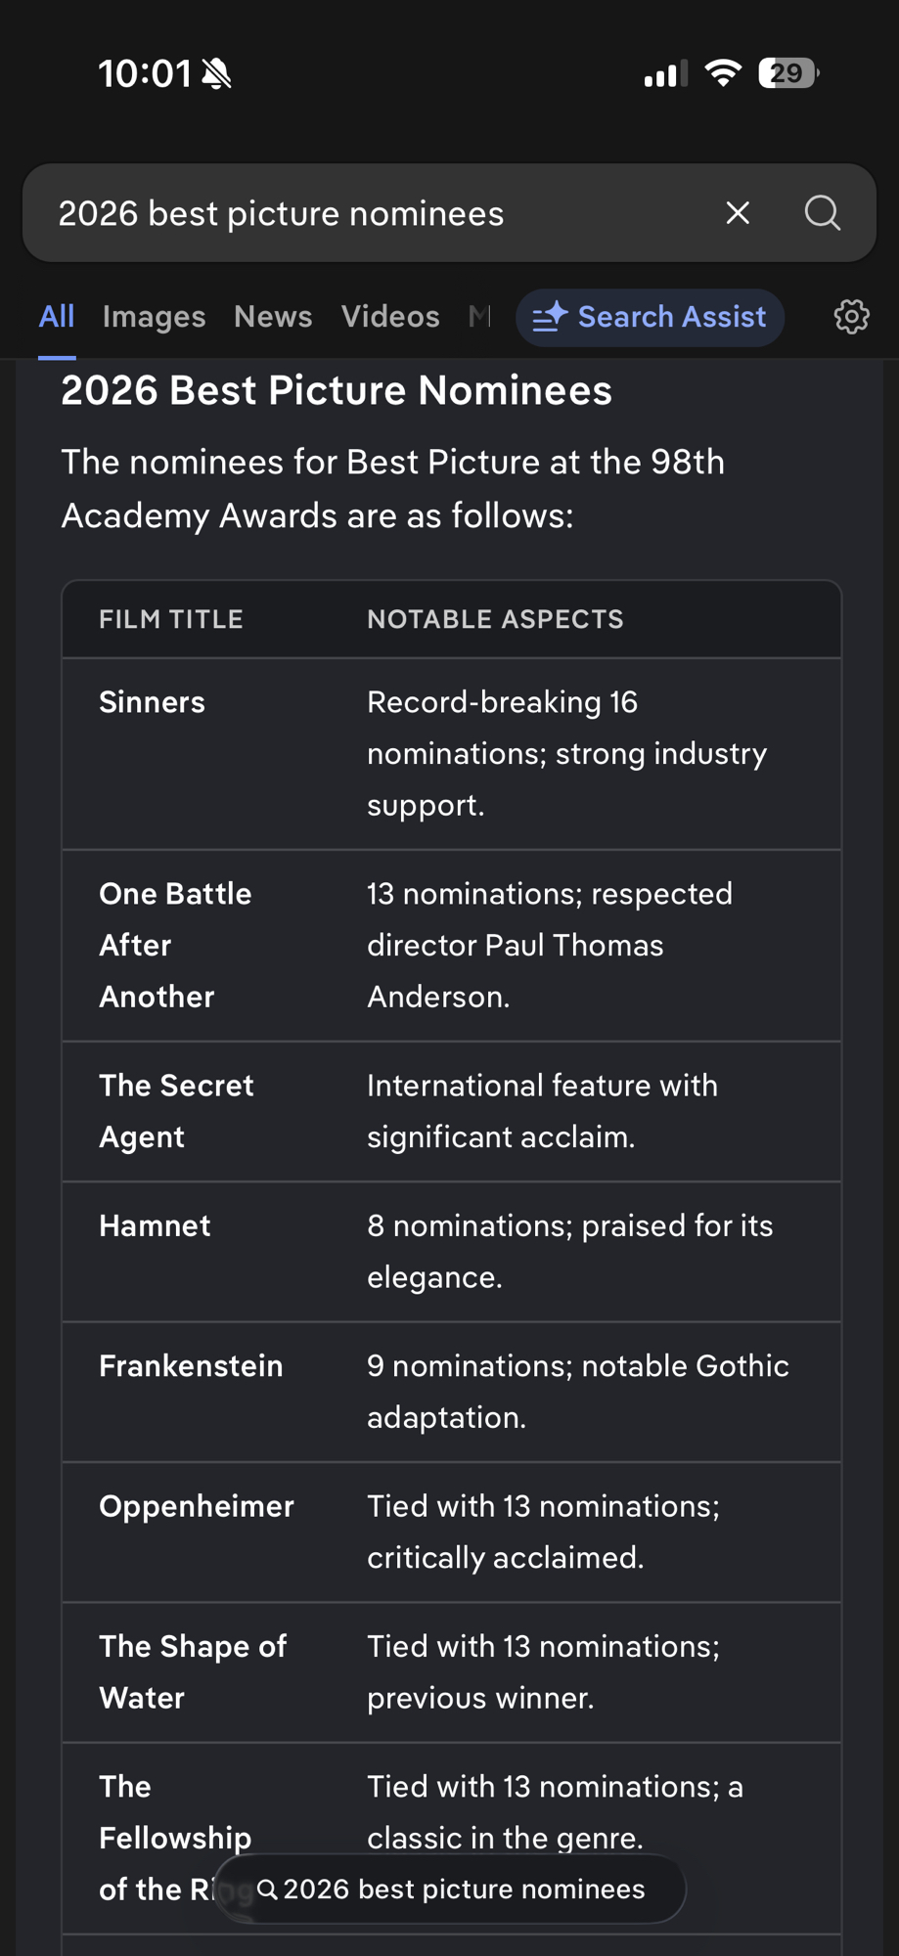899x1956 pixels.
Task: Tap the Wi-Fi status icon
Action: tap(723, 73)
